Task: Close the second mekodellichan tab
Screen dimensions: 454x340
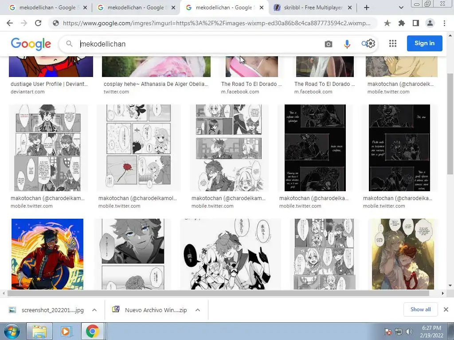Action: 173,8
